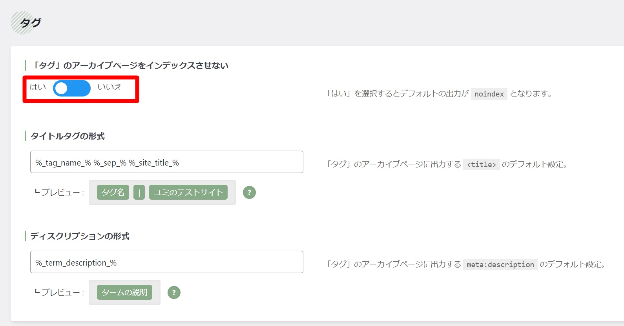Open help icon beside title tag preview
The width and height of the screenshot is (624, 326).
pos(249,193)
